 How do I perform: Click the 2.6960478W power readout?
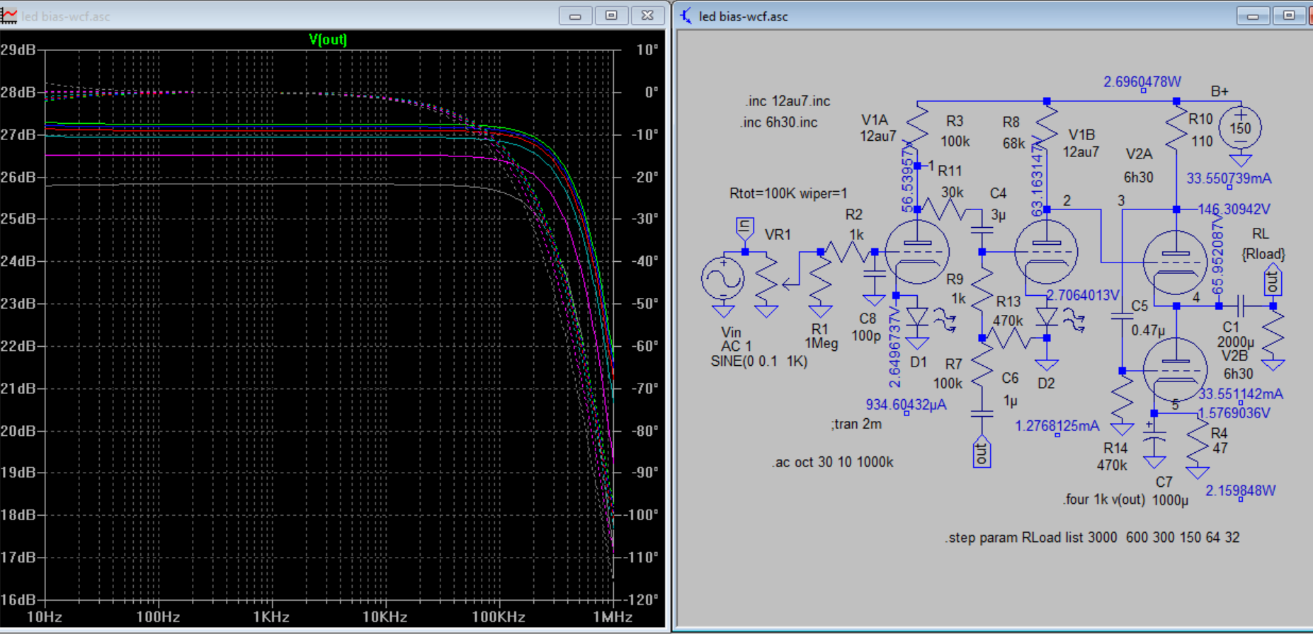(x=1142, y=81)
